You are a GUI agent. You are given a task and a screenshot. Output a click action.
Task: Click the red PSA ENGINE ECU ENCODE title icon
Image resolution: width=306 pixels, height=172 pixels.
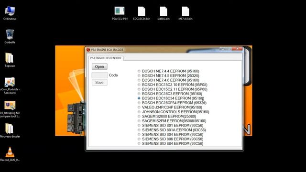[x=88, y=50]
